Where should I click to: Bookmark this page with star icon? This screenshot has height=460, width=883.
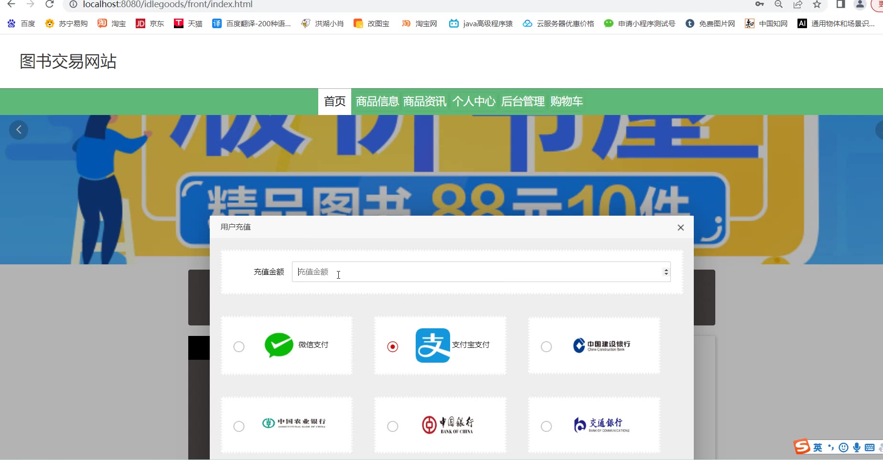(x=817, y=4)
